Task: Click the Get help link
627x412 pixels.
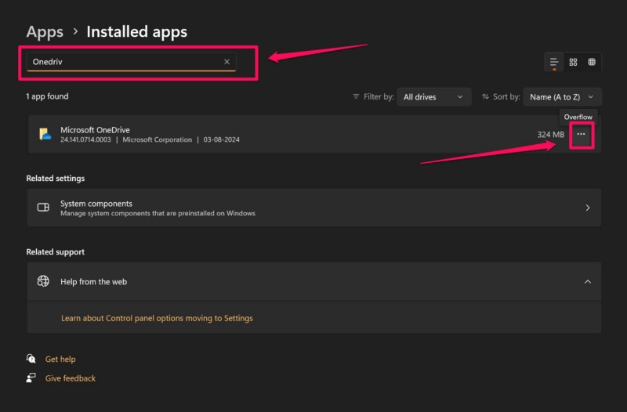Action: point(60,359)
